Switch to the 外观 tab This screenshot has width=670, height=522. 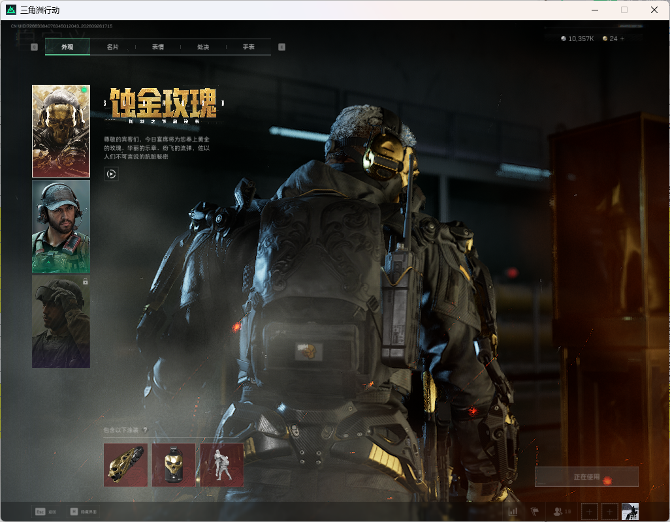click(x=67, y=47)
